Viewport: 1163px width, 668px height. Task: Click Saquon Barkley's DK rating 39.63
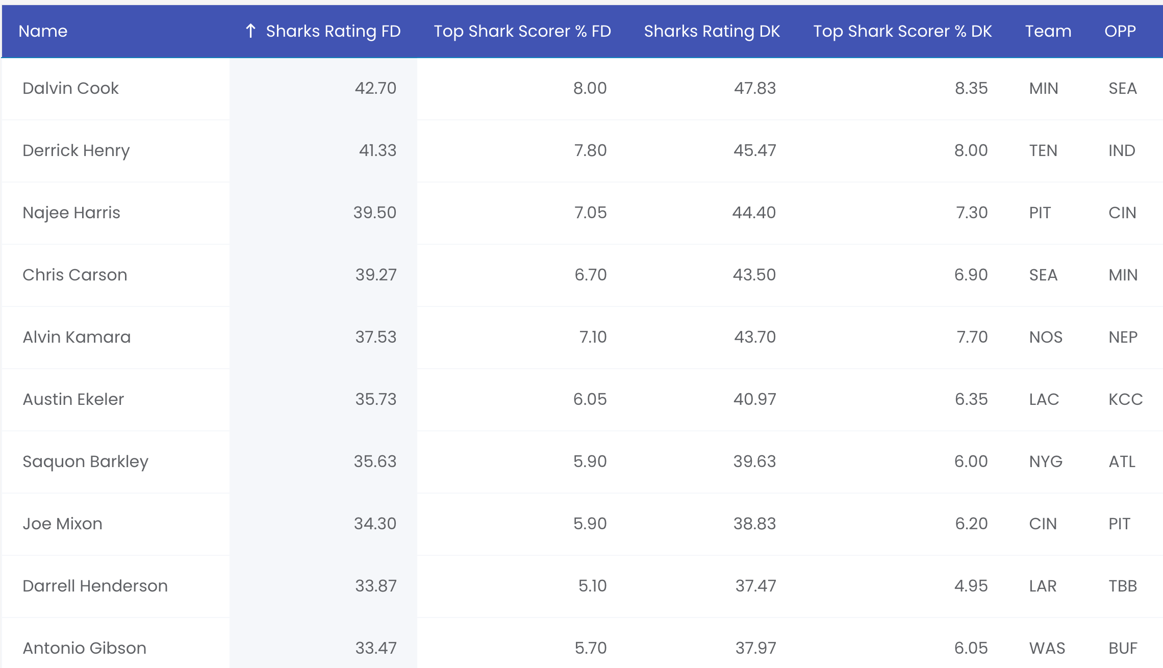tap(754, 461)
